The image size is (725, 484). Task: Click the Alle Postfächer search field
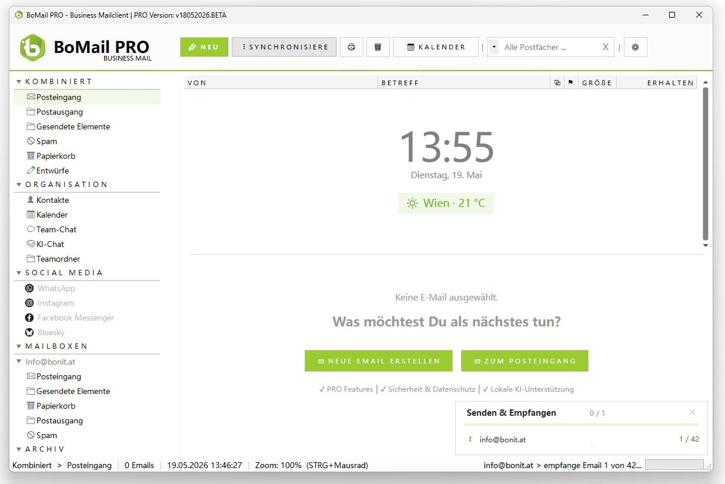click(549, 47)
